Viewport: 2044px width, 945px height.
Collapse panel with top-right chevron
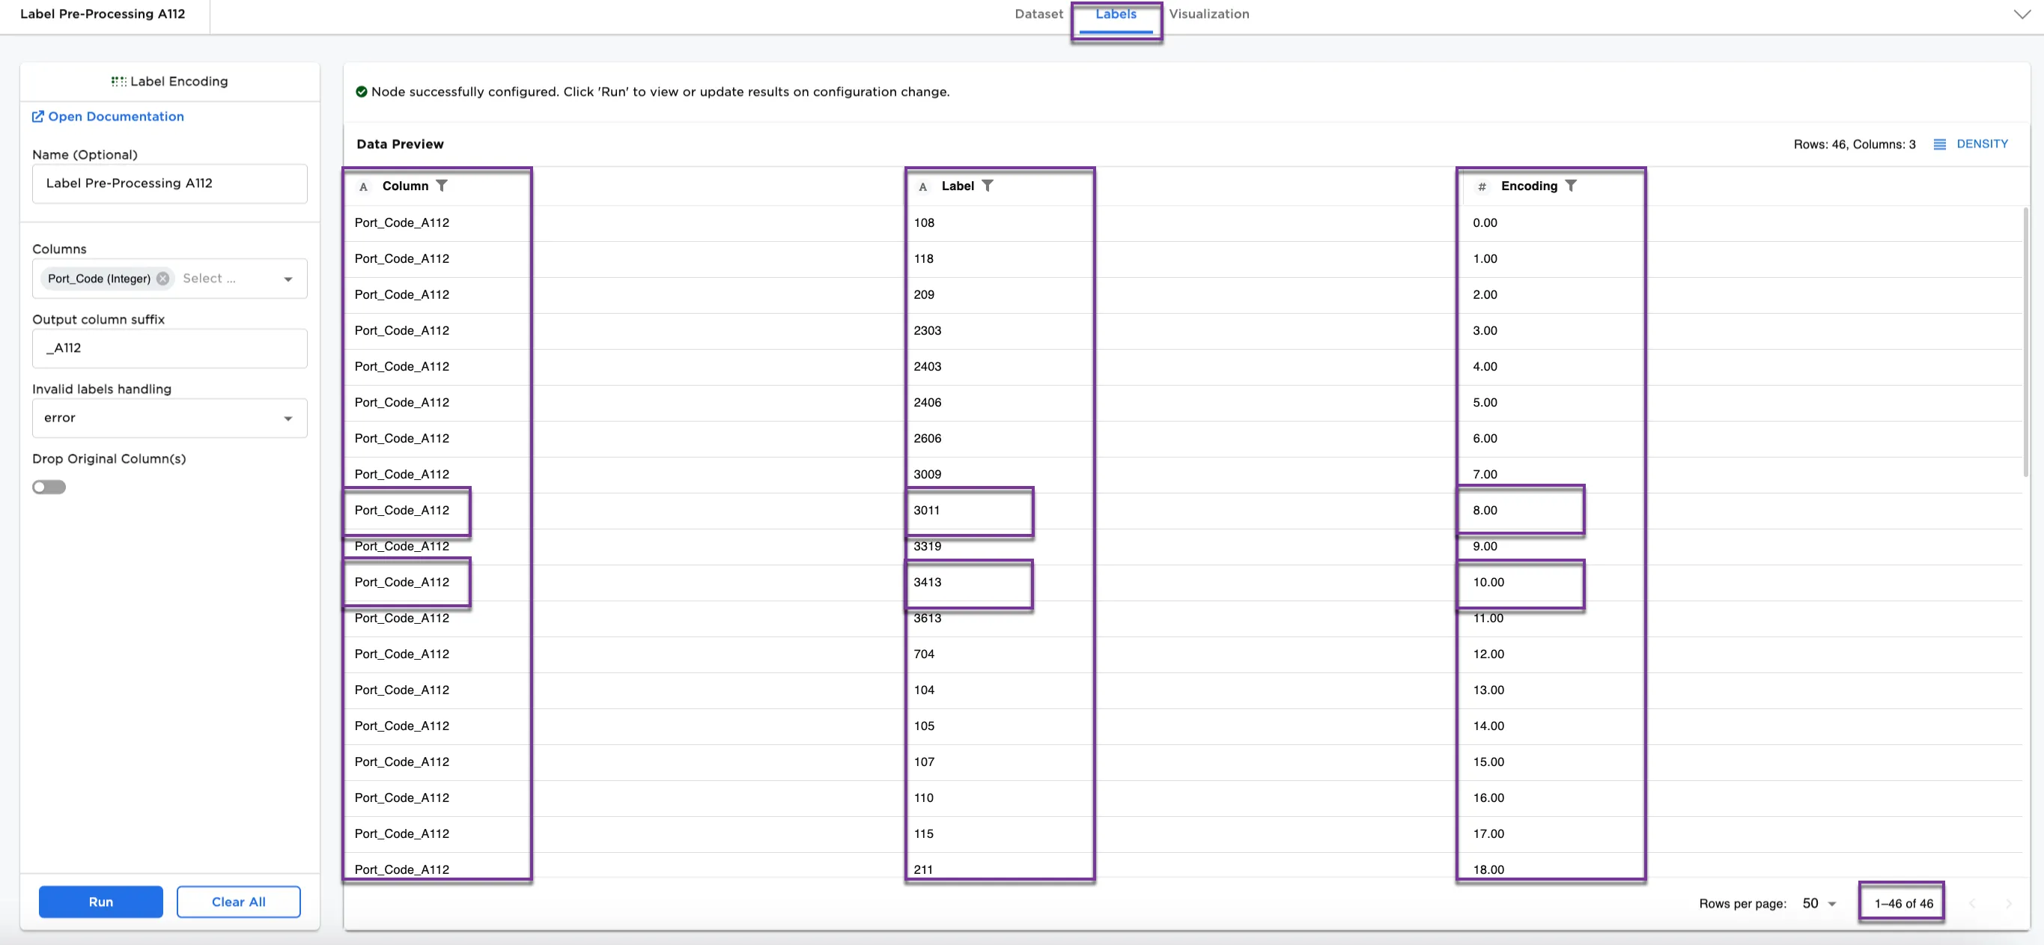point(2022,14)
